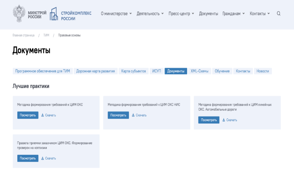Image resolution: width=294 pixels, height=172 pixels.
Task: Click download icon for Автомобильные дороги document
Action: (x=223, y=120)
